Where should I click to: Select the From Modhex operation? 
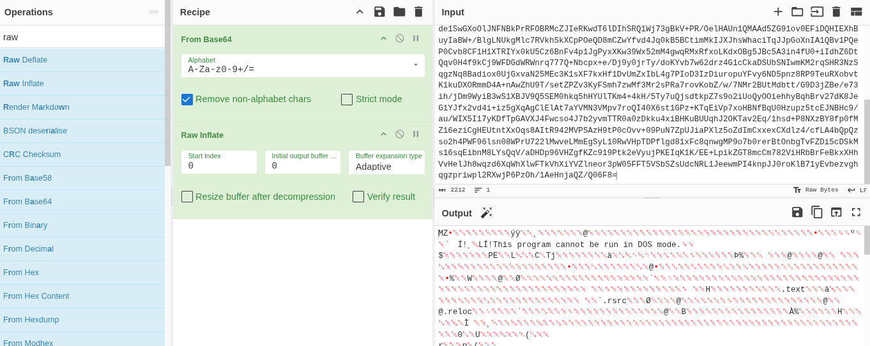(x=82, y=339)
